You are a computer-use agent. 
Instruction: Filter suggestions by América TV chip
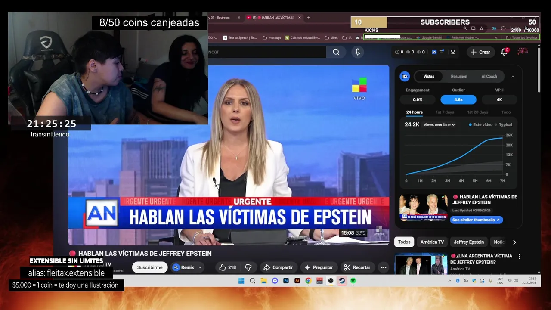[x=432, y=242]
